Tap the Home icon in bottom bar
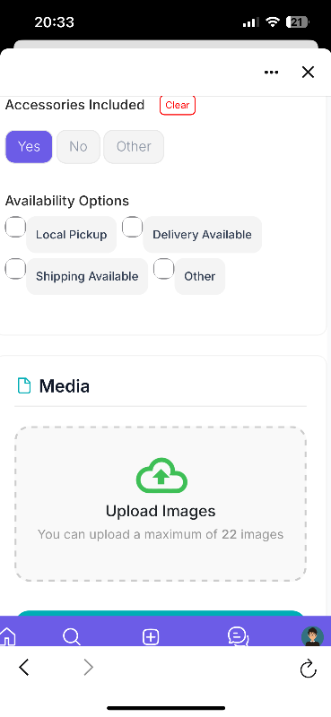The height and width of the screenshot is (717, 331). (x=8, y=635)
